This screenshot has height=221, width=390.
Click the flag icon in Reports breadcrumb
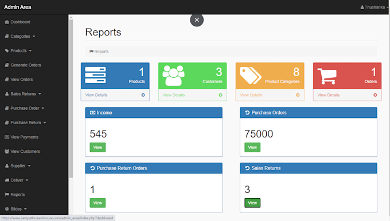91,52
